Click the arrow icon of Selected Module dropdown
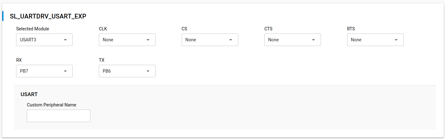The height and width of the screenshot is (139, 445). pyautogui.click(x=65, y=40)
